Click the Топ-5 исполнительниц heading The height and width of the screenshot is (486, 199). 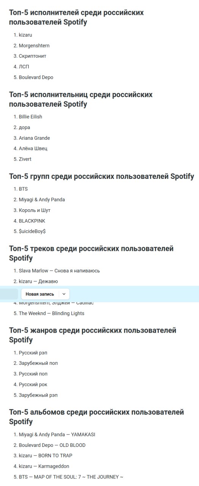[81, 99]
